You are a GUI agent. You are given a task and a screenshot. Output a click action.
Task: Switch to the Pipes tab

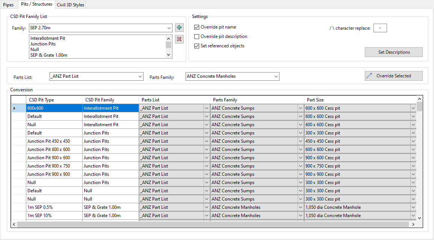tap(8, 5)
